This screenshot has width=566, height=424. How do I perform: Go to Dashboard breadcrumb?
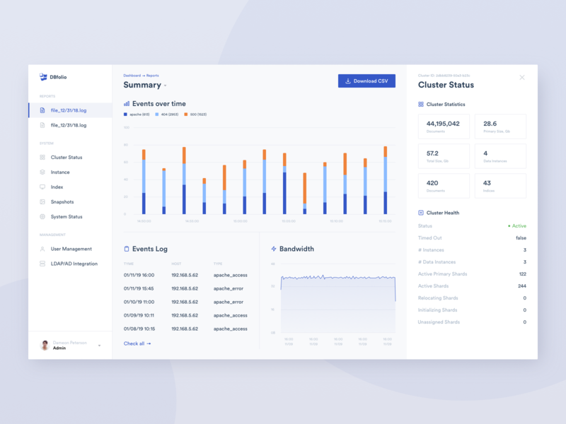coord(132,76)
